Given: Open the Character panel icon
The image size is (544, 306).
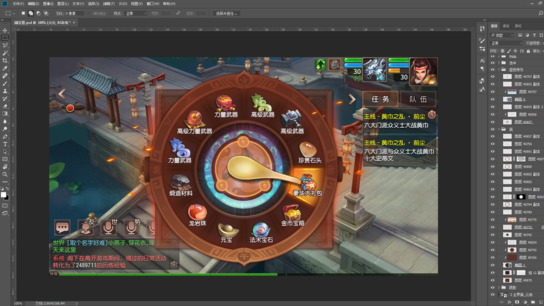Looking at the screenshot, I should coord(482,61).
